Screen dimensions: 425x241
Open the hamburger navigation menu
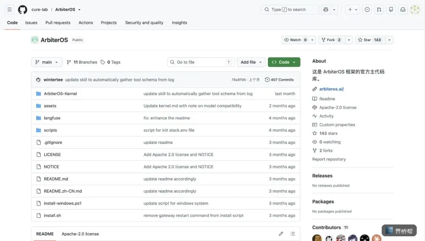pyautogui.click(x=9, y=9)
